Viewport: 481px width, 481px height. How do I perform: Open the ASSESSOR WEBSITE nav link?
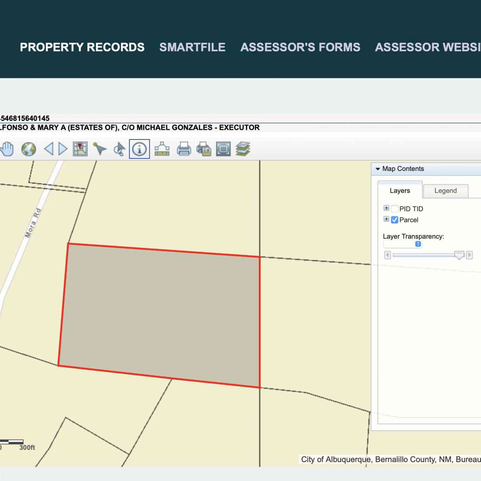(428, 47)
